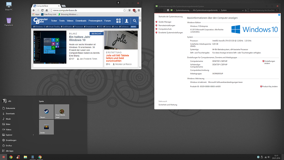The width and height of the screenshot is (284, 160).
Task: Expand the Control Panel address history dropdown
Action: click(243, 11)
